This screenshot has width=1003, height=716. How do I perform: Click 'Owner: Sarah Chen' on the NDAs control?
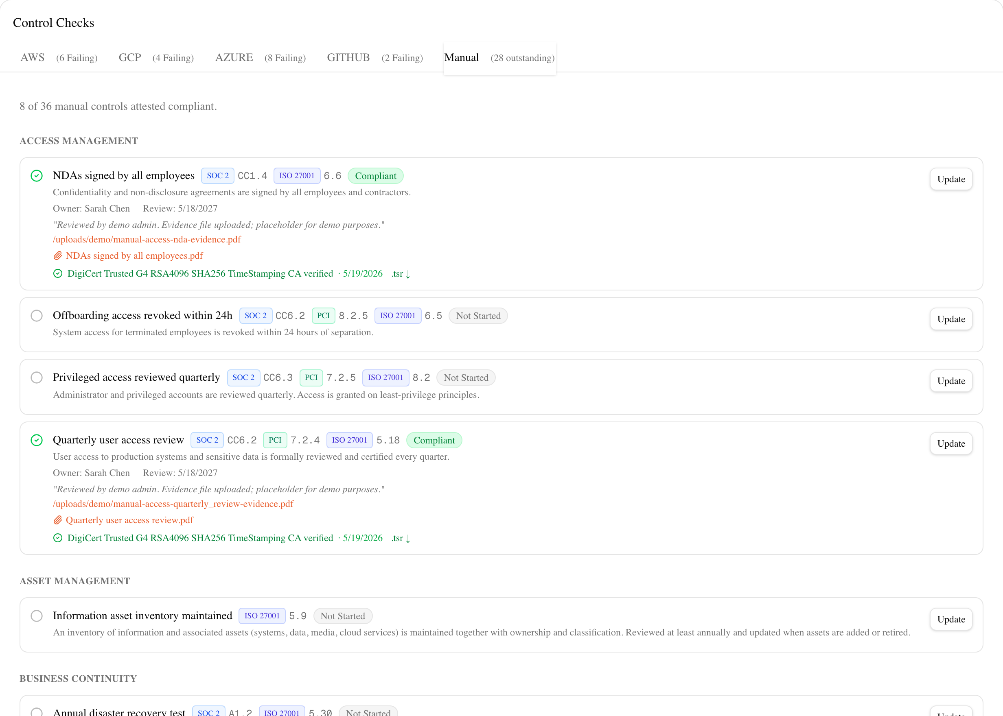coord(91,209)
